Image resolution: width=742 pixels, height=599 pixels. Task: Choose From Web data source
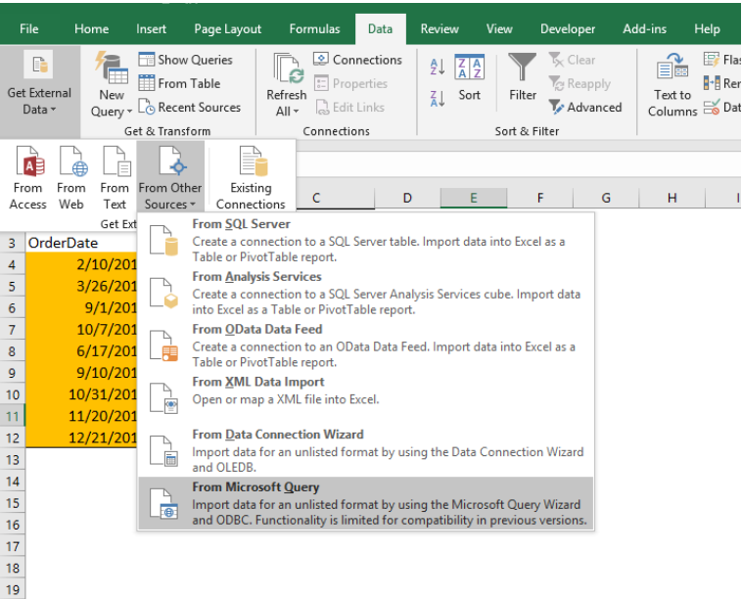pos(71,178)
